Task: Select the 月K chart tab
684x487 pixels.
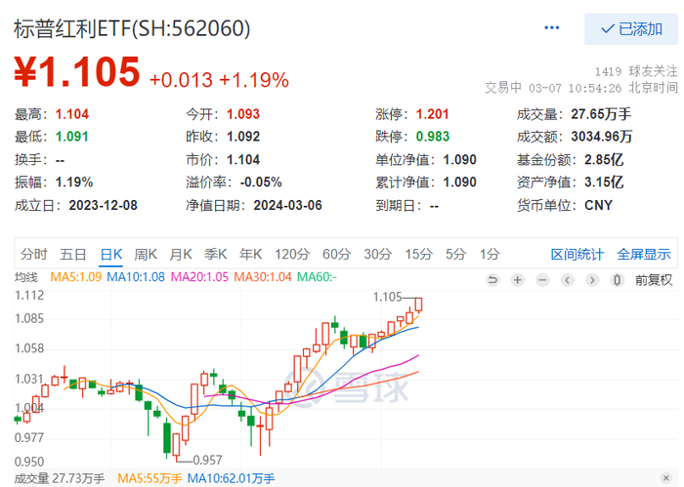Action: point(181,254)
